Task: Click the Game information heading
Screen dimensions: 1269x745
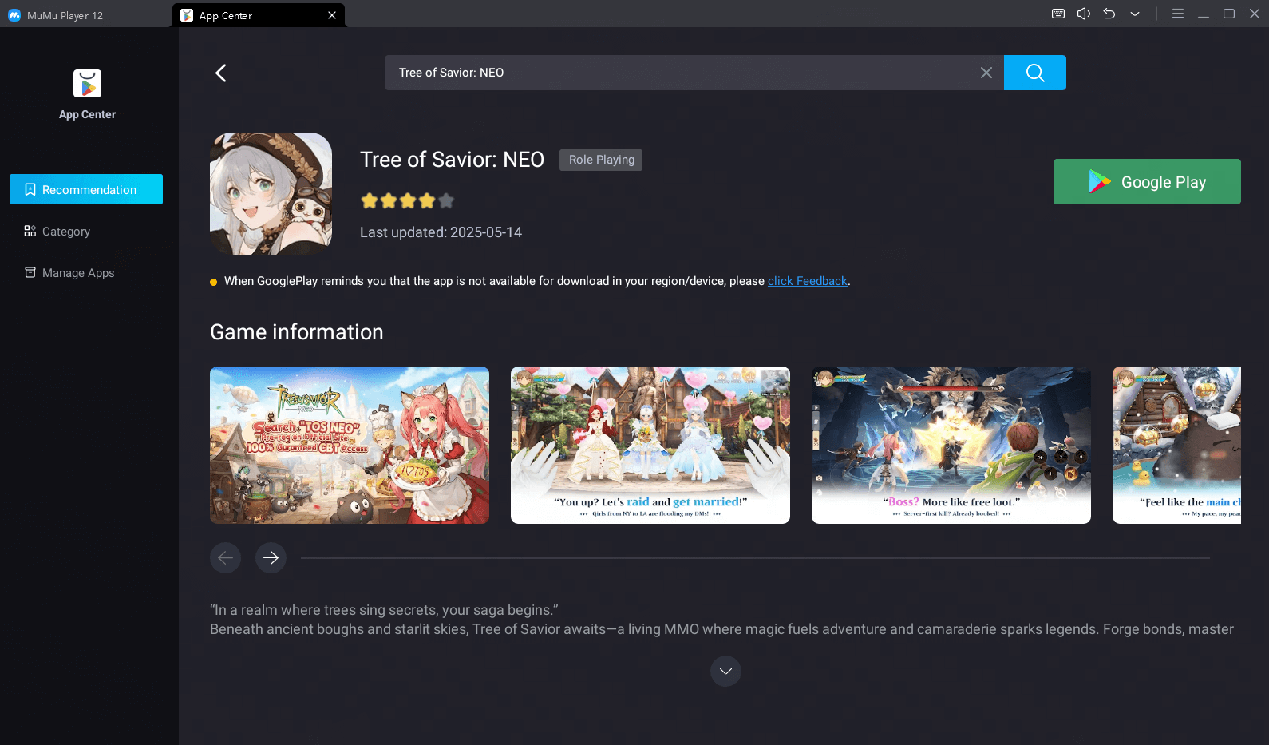Action: point(297,332)
